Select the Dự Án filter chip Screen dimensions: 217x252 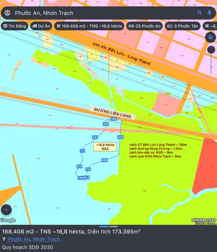[x=41, y=26]
